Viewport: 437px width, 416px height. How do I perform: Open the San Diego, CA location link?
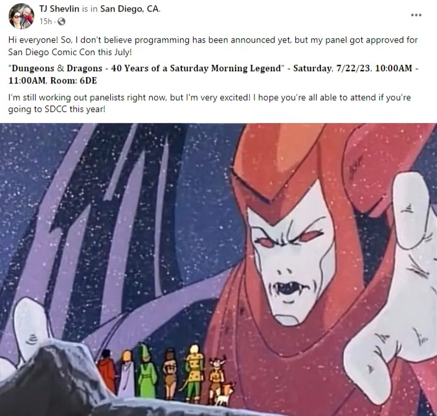(130, 9)
